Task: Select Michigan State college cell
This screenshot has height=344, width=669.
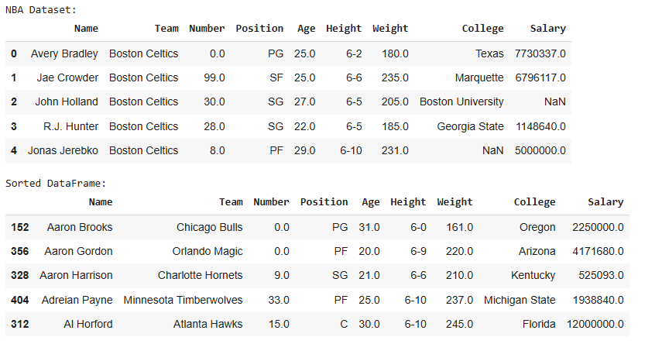Action: tap(520, 300)
